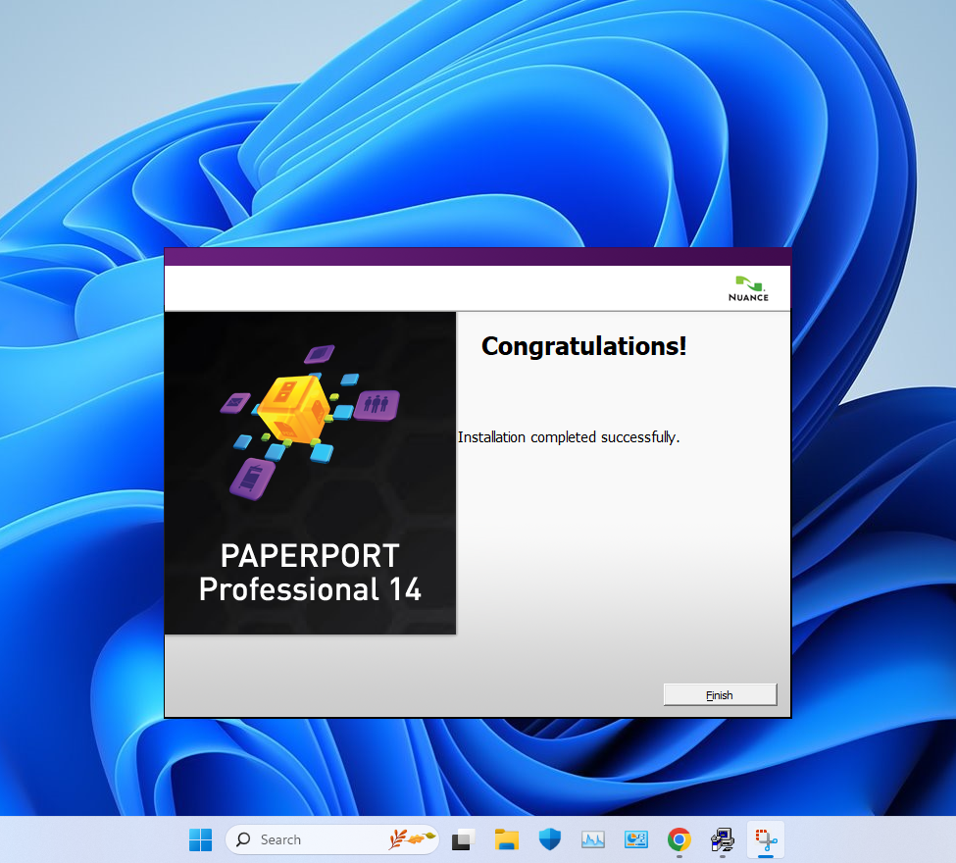This screenshot has height=863, width=956.
Task: Click the Nuance logo in installer header
Action: 748,287
